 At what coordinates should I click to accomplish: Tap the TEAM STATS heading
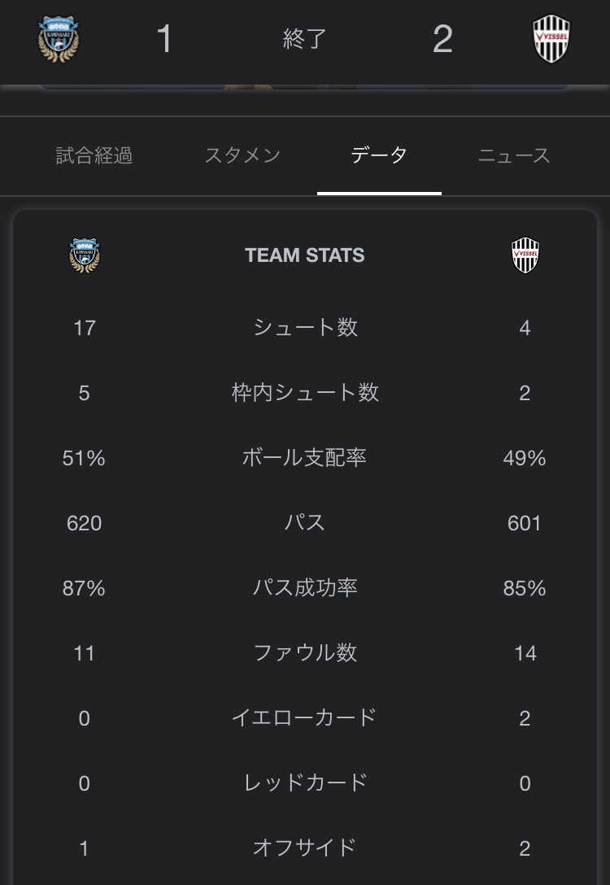coord(305,255)
